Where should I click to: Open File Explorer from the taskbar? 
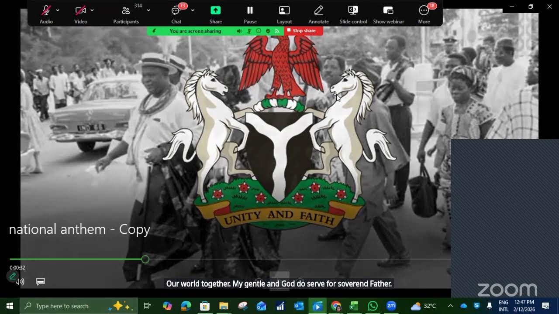[224, 306]
